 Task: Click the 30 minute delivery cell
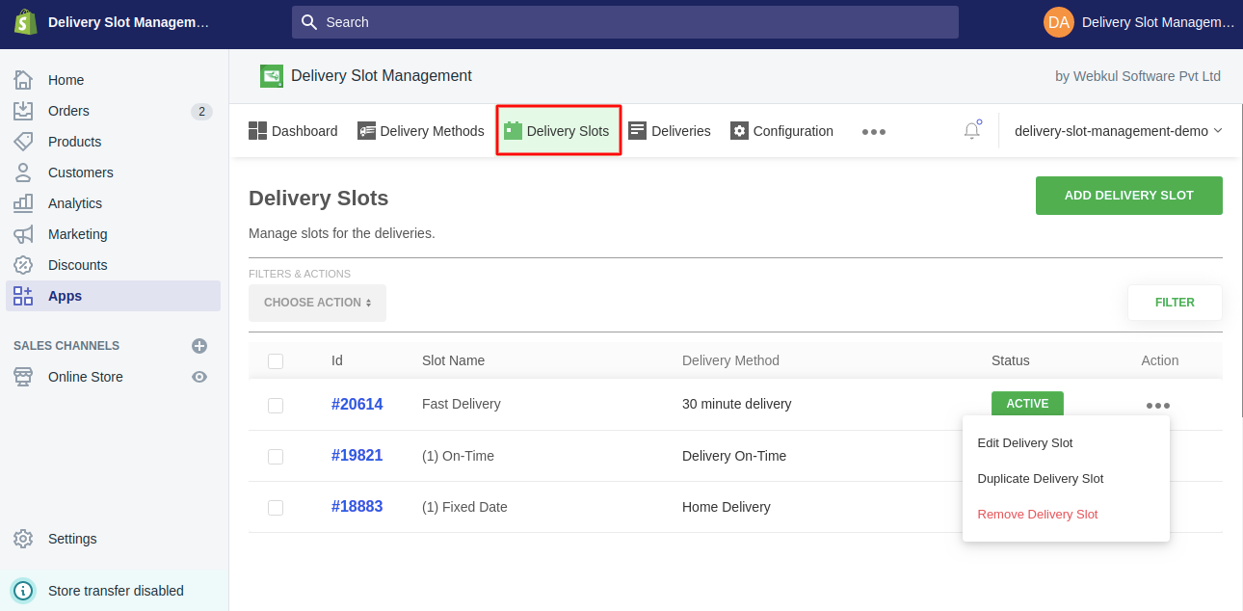point(737,404)
